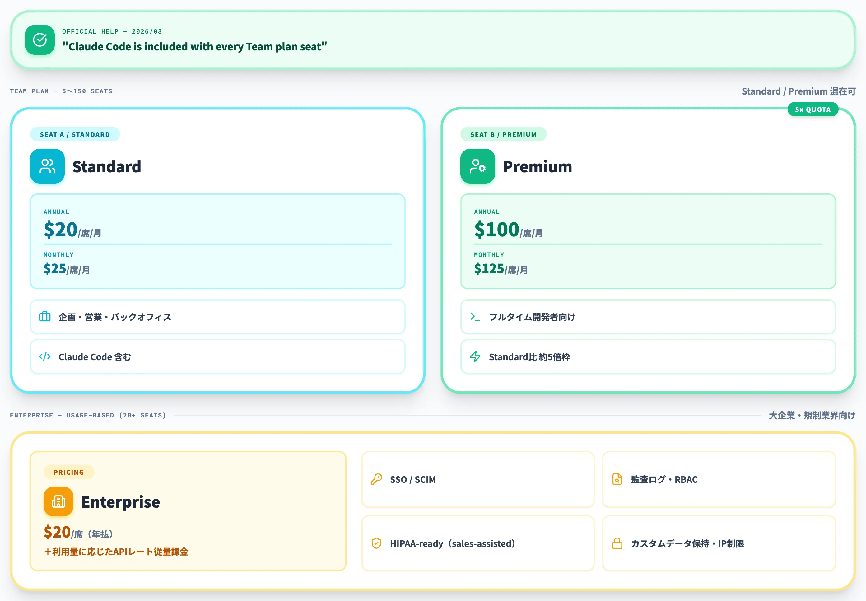The width and height of the screenshot is (866, 601).
Task: Click the 大企業・規制業界向け note
Action: click(x=812, y=415)
